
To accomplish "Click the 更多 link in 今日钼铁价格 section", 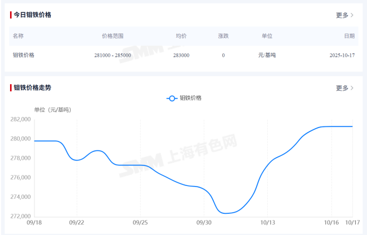I will click(342, 15).
